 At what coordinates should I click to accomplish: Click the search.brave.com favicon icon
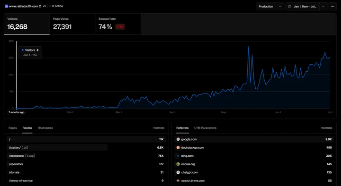pos(178,181)
